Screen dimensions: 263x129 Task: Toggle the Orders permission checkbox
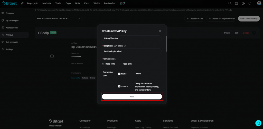[119, 86]
